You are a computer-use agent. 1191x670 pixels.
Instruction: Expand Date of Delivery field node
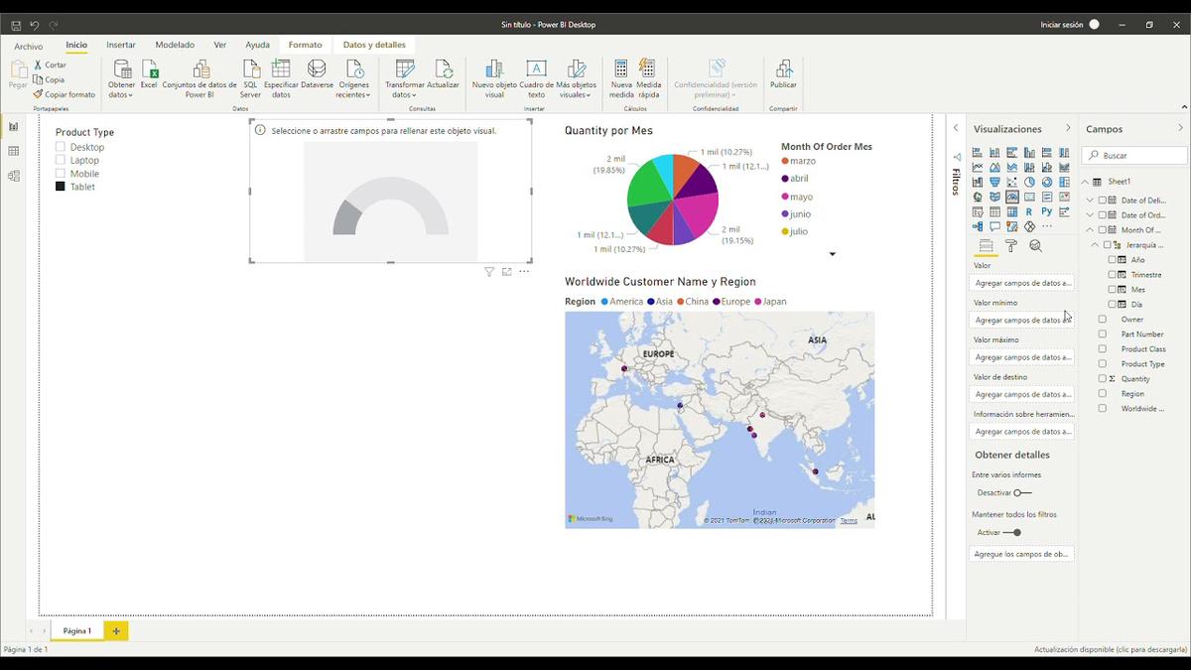tap(1090, 200)
